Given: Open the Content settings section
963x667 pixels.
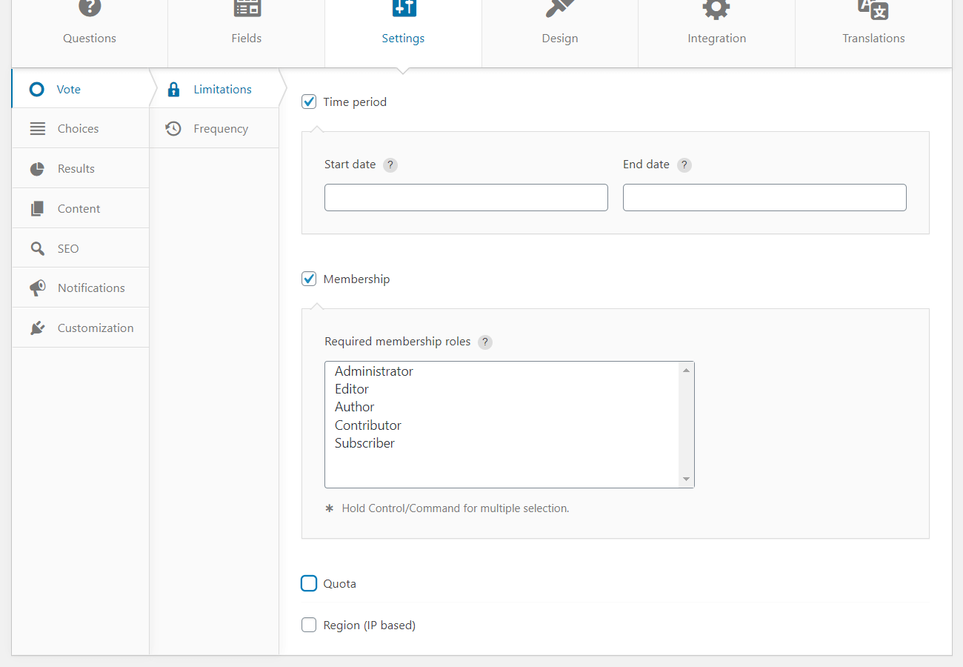Looking at the screenshot, I should pos(81,209).
